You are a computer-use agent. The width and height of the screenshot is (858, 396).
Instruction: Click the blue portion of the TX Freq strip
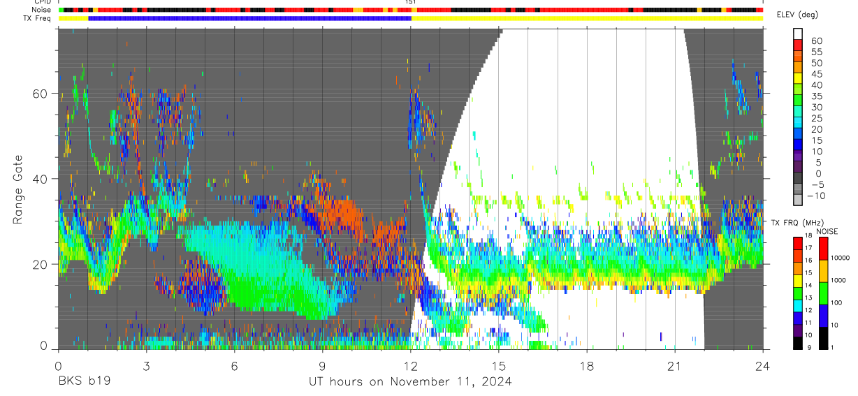tap(250, 18)
